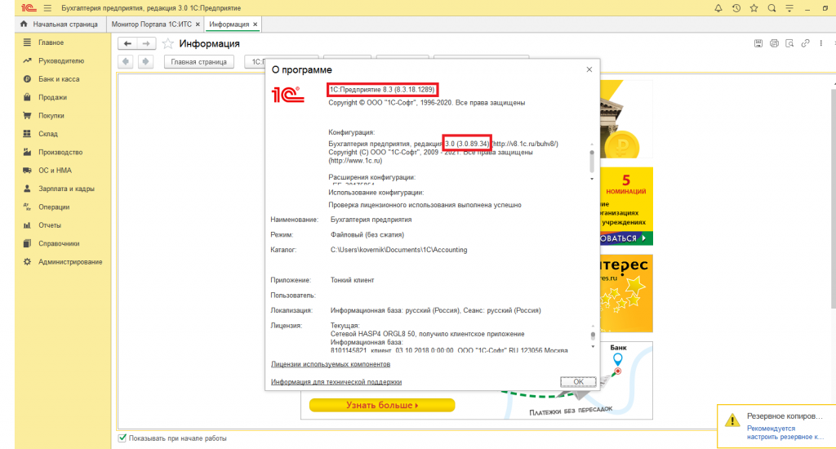Add Информация page to favorites star

pyautogui.click(x=167, y=43)
